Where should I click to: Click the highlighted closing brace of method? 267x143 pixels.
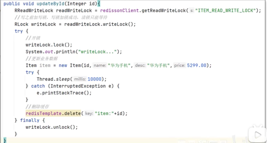[x=5, y=140]
